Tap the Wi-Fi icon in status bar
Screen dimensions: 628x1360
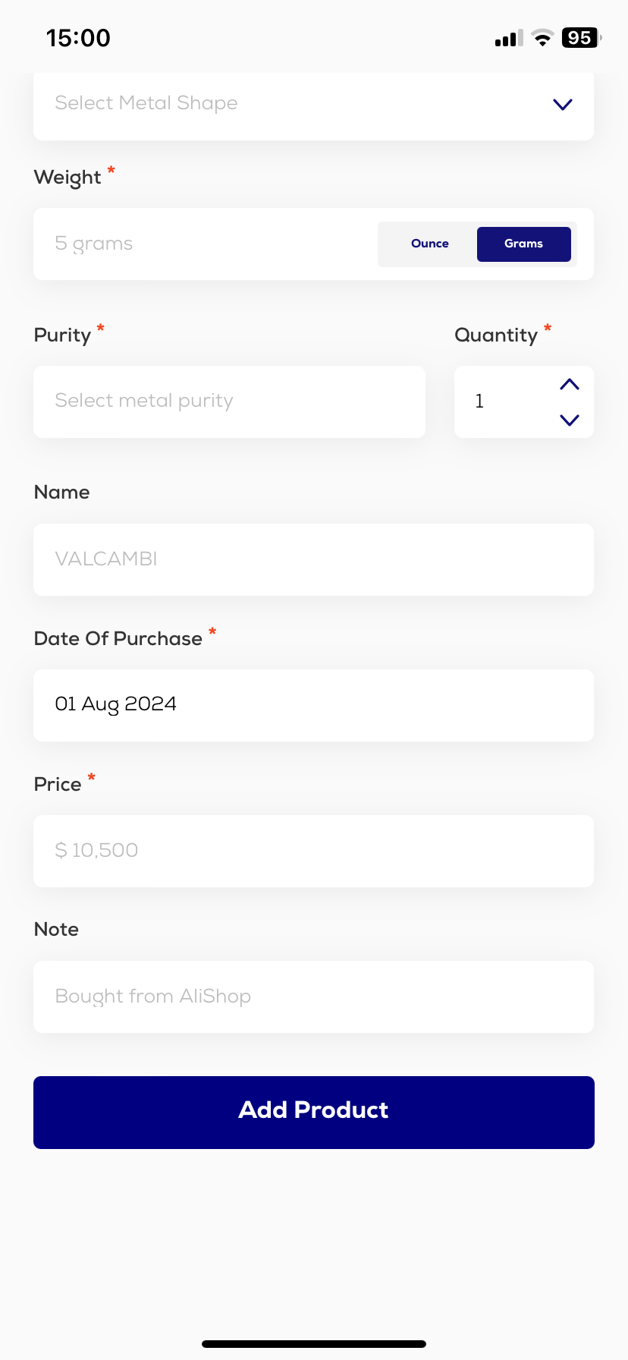pyautogui.click(x=542, y=38)
